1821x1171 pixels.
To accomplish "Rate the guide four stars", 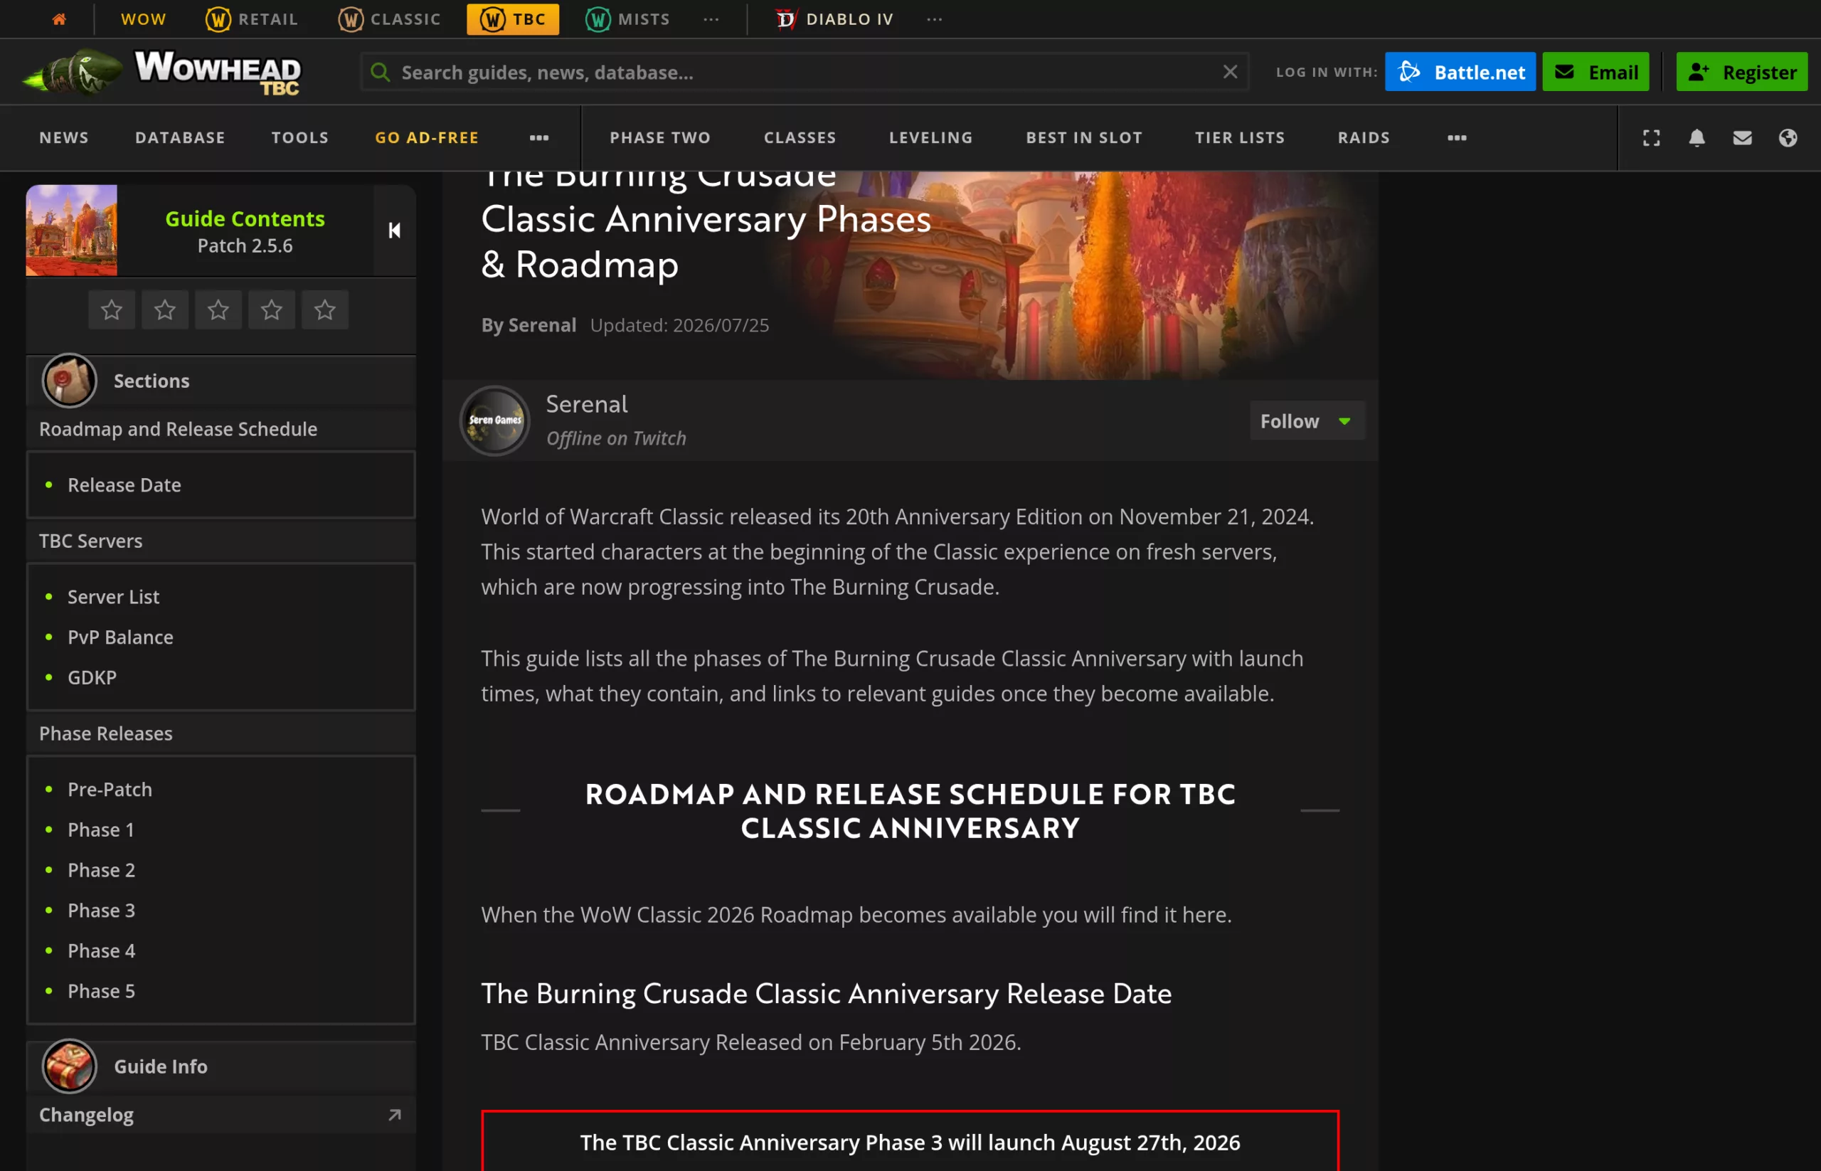I will coord(272,309).
